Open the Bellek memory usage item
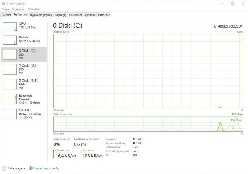Screen dimensions: 248x174 24,40
